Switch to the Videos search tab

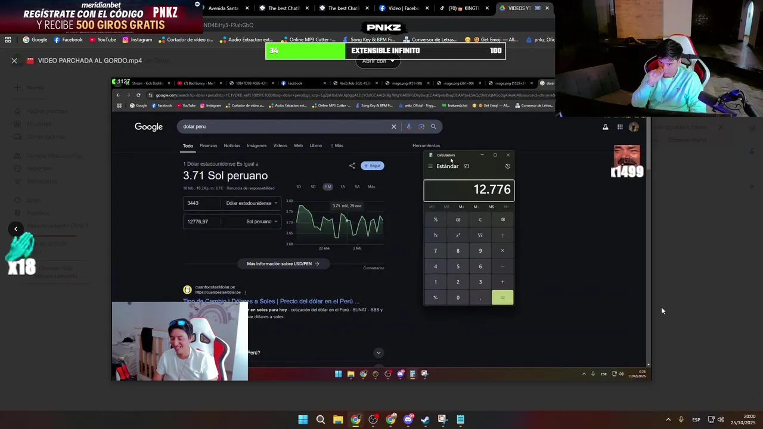point(280,145)
